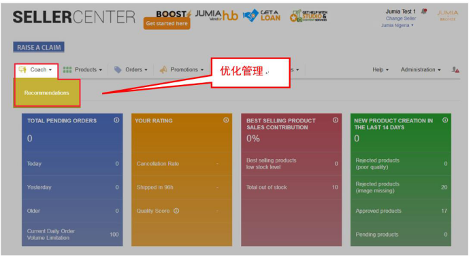471x257 pixels.
Task: Click the Yesterday pending orders row
Action: (x=72, y=188)
